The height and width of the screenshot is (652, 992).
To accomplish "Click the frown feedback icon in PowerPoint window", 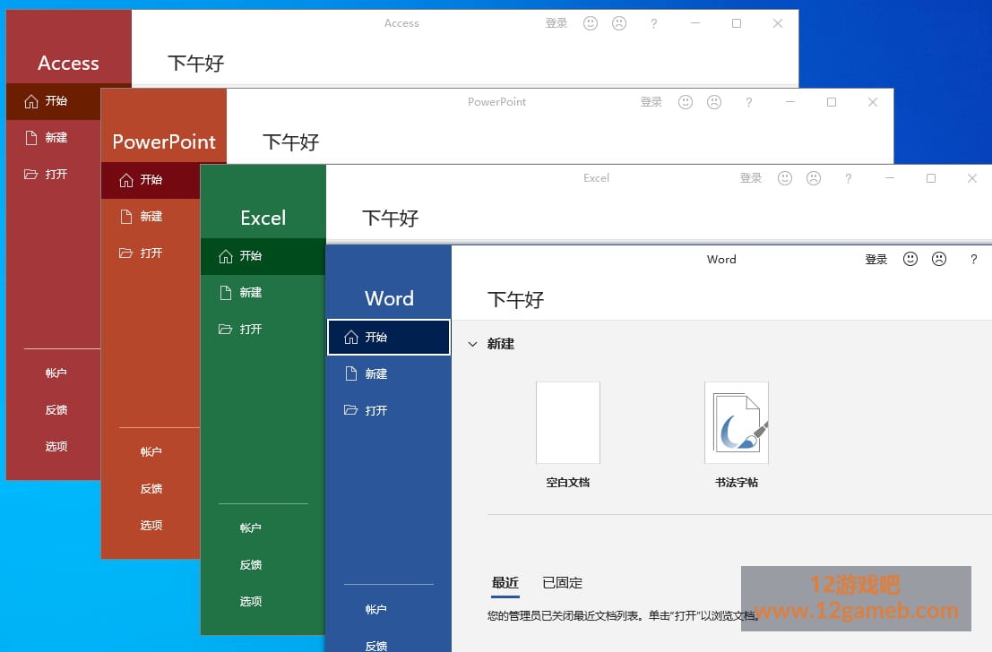I will click(x=714, y=102).
